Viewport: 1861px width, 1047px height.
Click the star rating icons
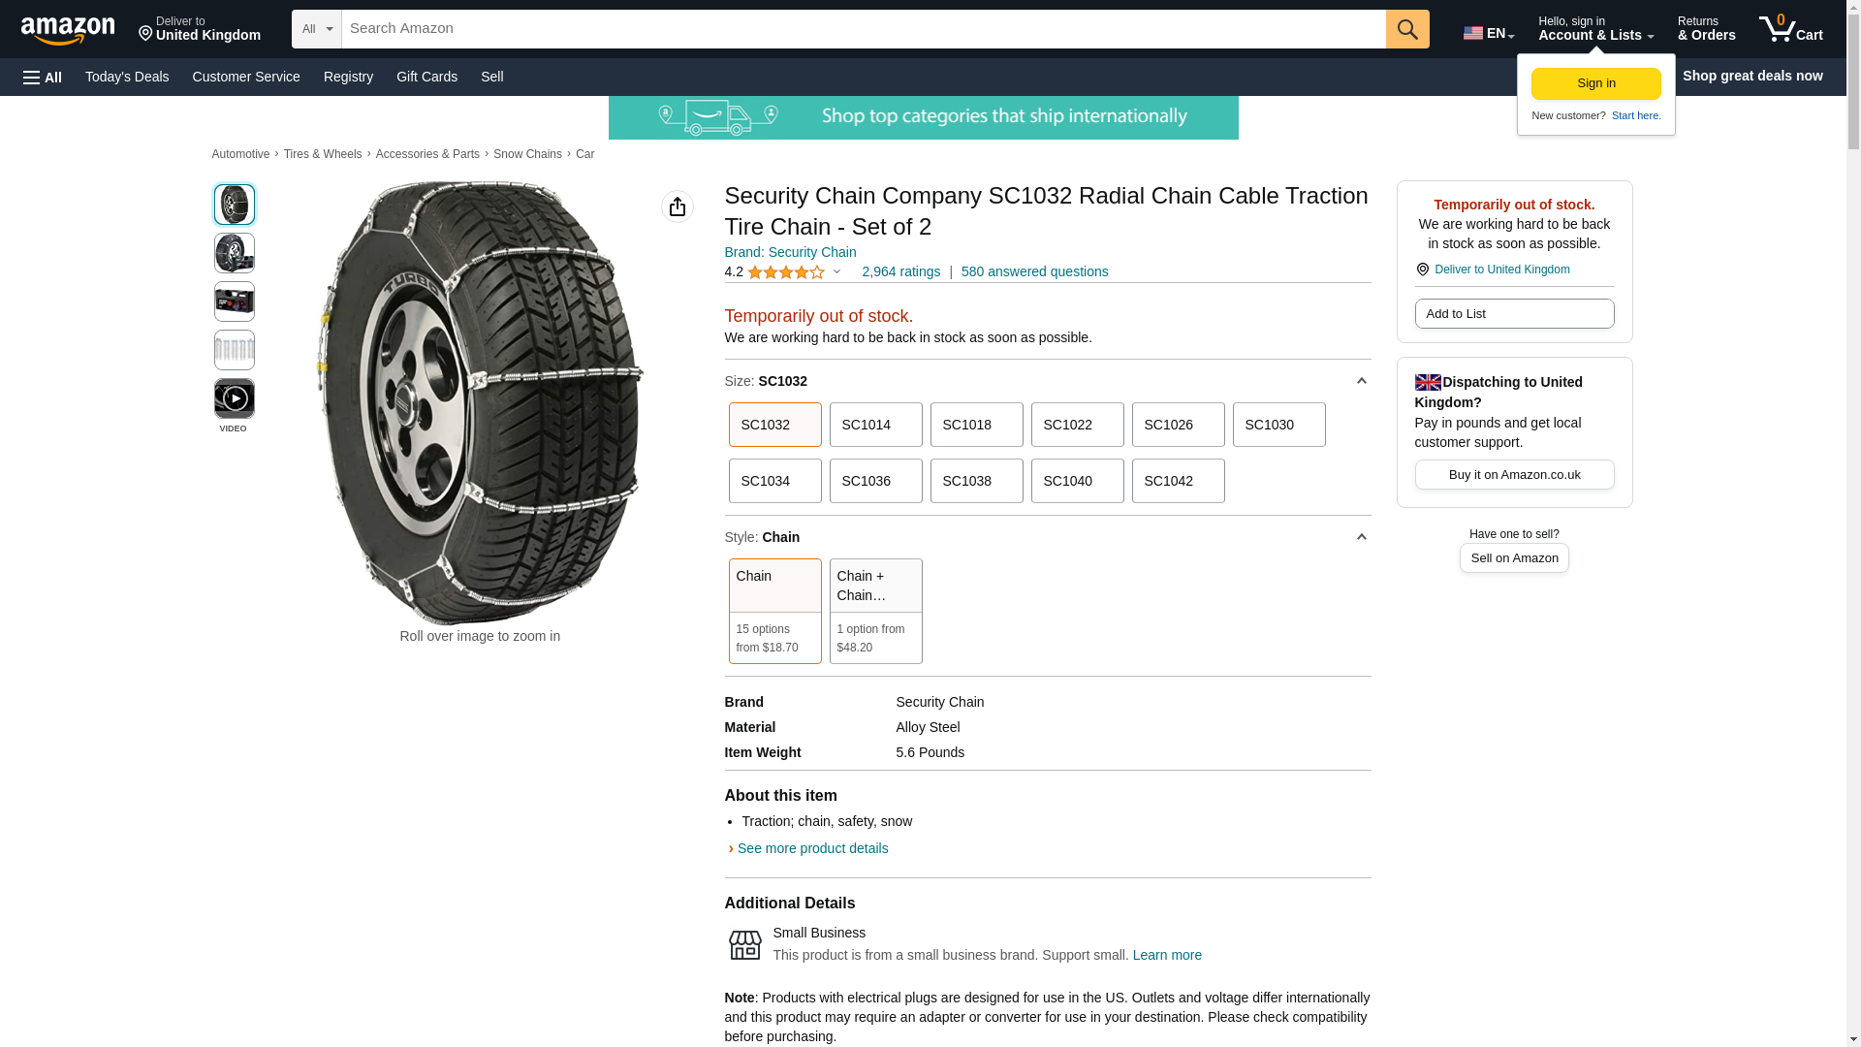click(785, 272)
